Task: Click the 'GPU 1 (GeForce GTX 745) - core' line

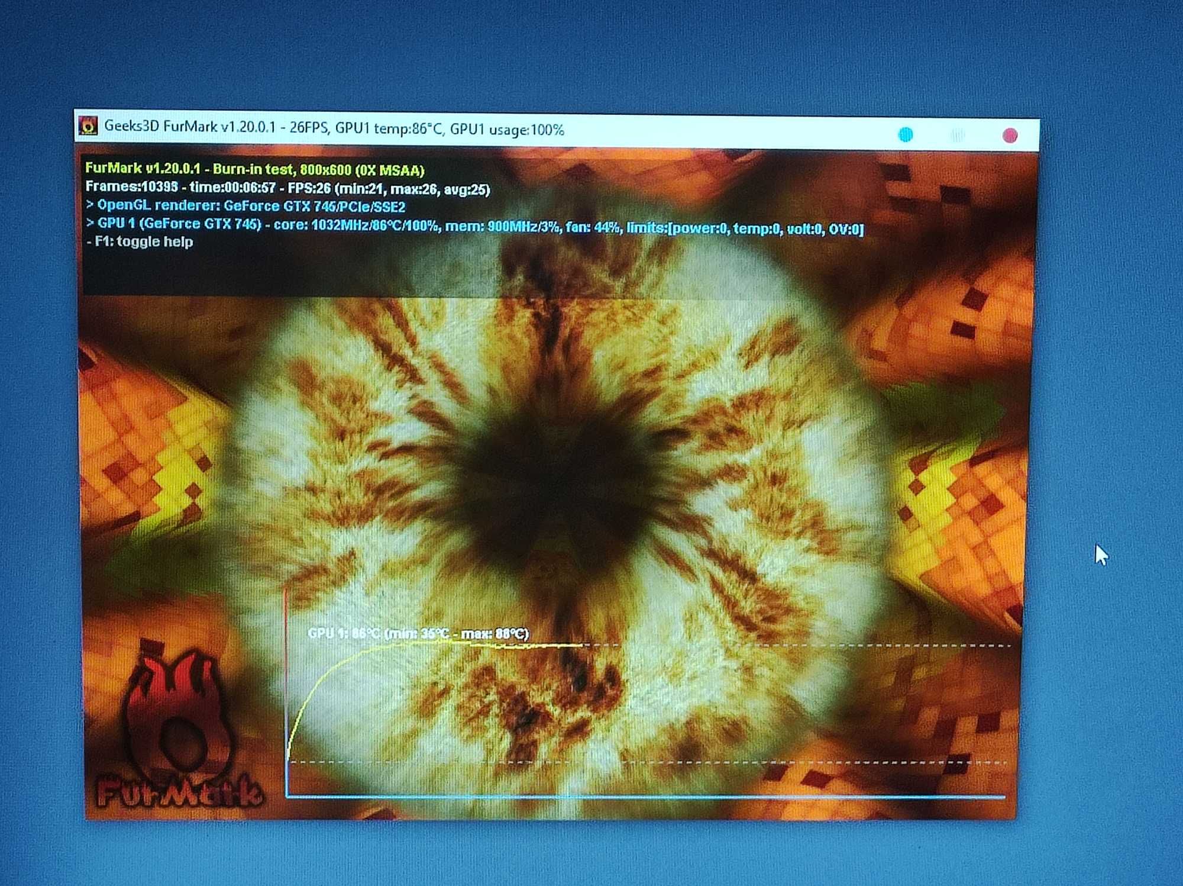Action: pos(474,225)
